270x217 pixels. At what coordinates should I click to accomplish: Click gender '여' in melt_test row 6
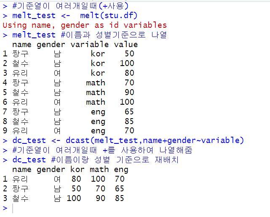[x=57, y=102]
